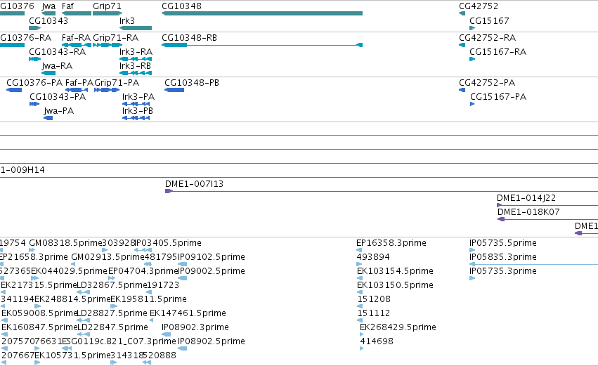Select the IP08902.5prime EST glyph

point(182,348)
